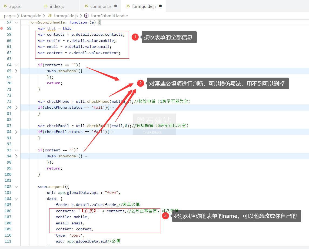The image size is (309, 249).
Task: Expand the collapsed block at line 84
Action: 16,132
